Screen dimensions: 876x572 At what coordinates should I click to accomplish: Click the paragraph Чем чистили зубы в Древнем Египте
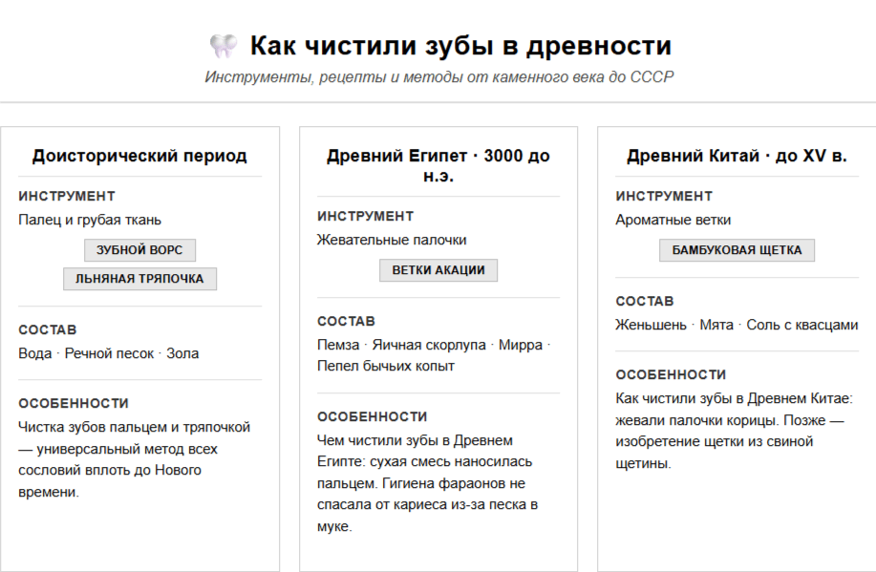point(428,484)
